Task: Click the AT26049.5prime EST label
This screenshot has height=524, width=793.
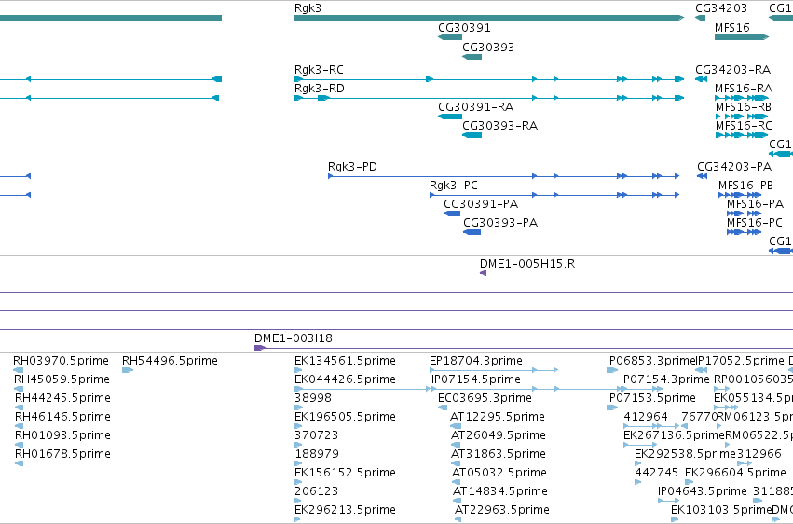Action: pos(499,436)
